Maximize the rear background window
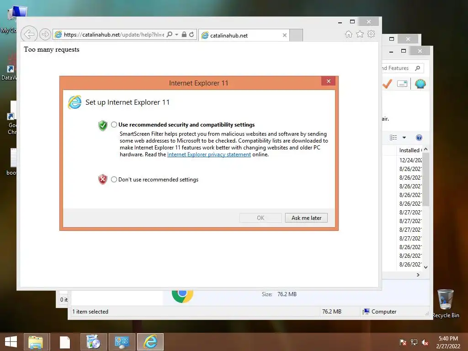The image size is (468, 351). coord(392,39)
